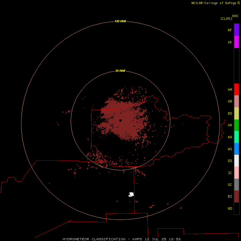Click the RA legend label

point(230,137)
